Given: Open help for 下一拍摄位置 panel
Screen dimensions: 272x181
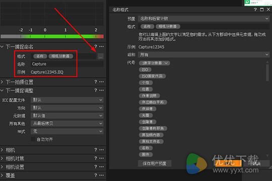Looking at the screenshot, I should pyautogui.click(x=96, y=81).
